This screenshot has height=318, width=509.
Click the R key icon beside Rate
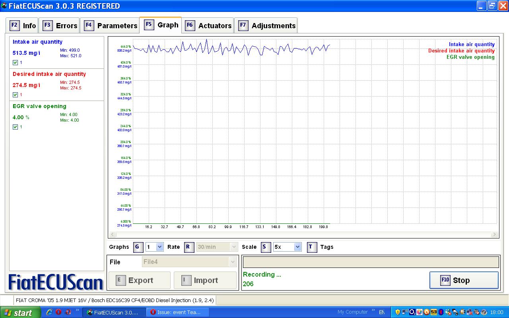click(189, 247)
